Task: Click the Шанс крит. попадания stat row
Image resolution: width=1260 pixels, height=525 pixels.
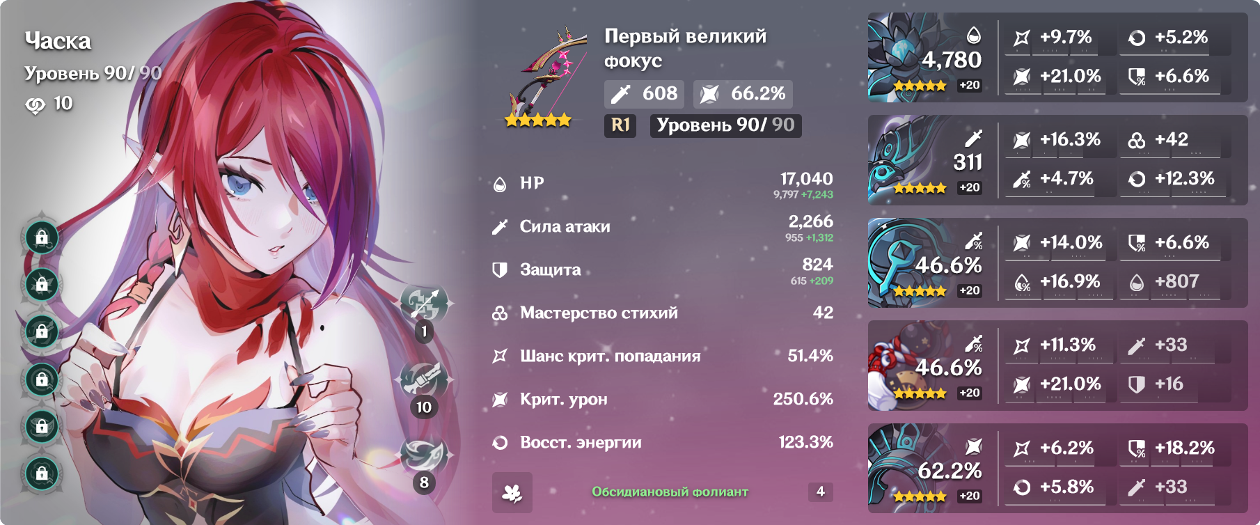Action: [x=663, y=356]
